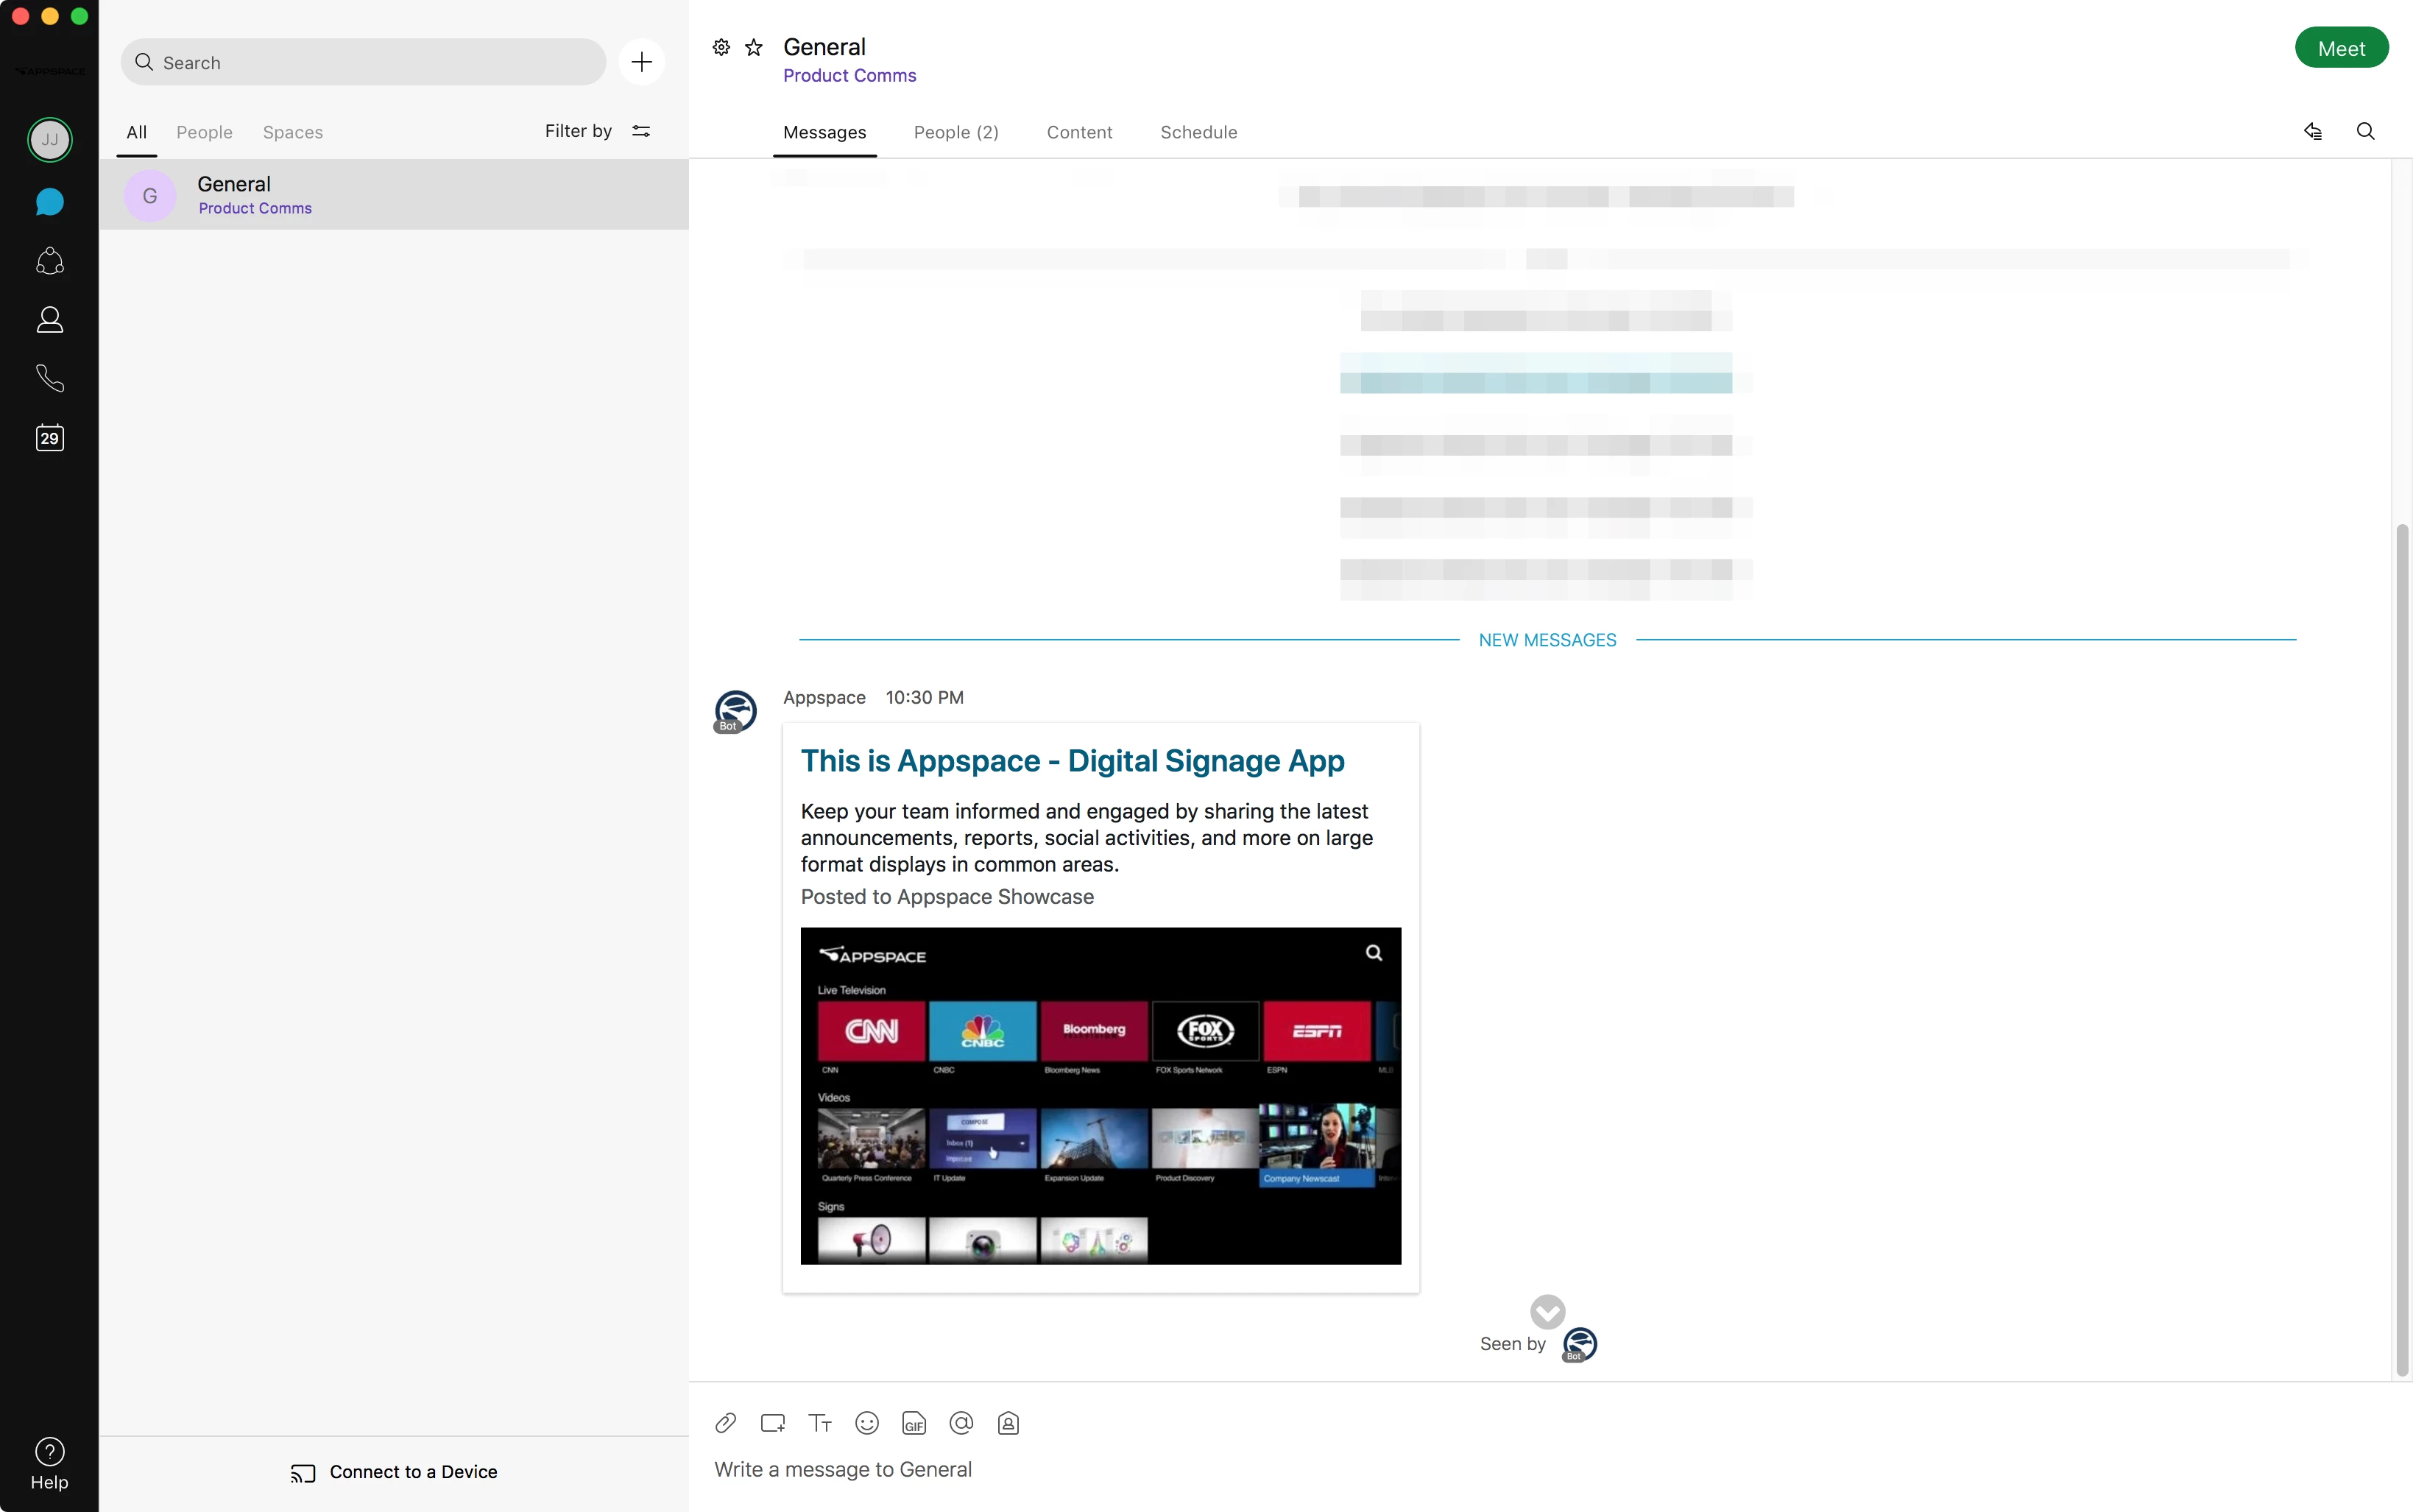Open the Teams icon in sidebar
Screen dimensions: 2413x1512
(x=49, y=262)
